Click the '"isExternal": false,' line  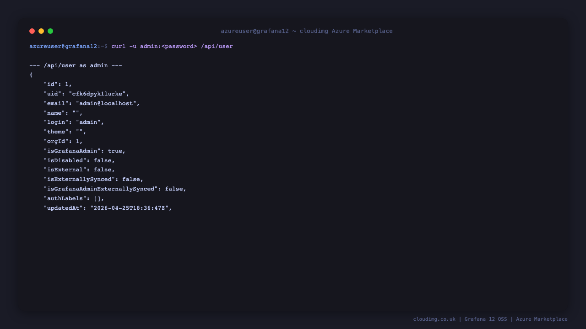[x=79, y=170]
